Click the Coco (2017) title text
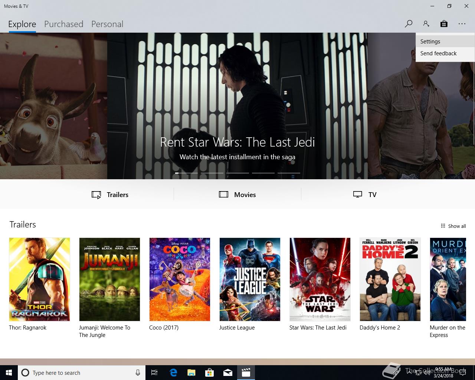The width and height of the screenshot is (475, 380). pyautogui.click(x=164, y=328)
